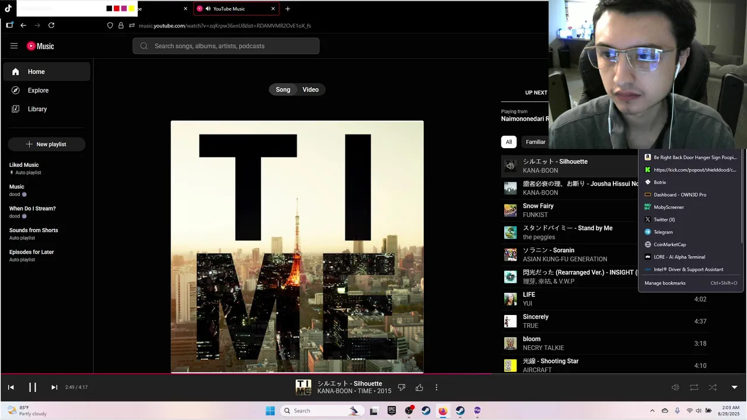The image size is (747, 420).
Task: Toggle shuffle mode
Action: pyautogui.click(x=713, y=387)
